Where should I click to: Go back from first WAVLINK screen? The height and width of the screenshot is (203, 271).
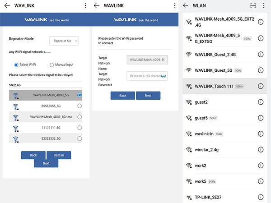tap(7, 5)
